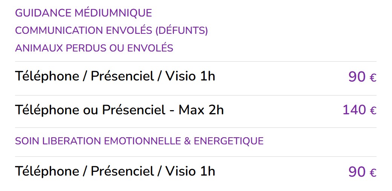The width and height of the screenshot is (392, 191).
Task: Click the 'Max 2h' text
Action: pos(201,110)
